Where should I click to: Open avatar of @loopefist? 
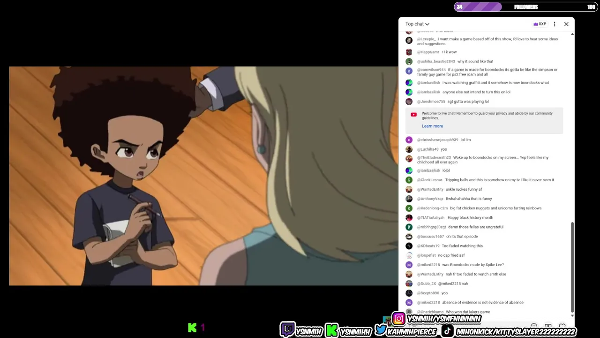[409, 255]
